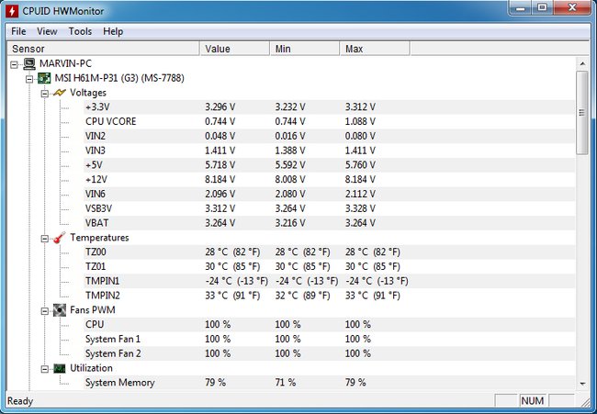Select the MARVIN-PC label
597x414 pixels.
click(x=65, y=63)
